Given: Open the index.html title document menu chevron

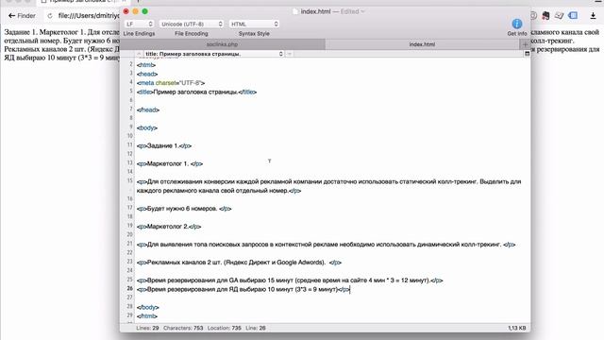Looking at the screenshot, I should (362, 11).
